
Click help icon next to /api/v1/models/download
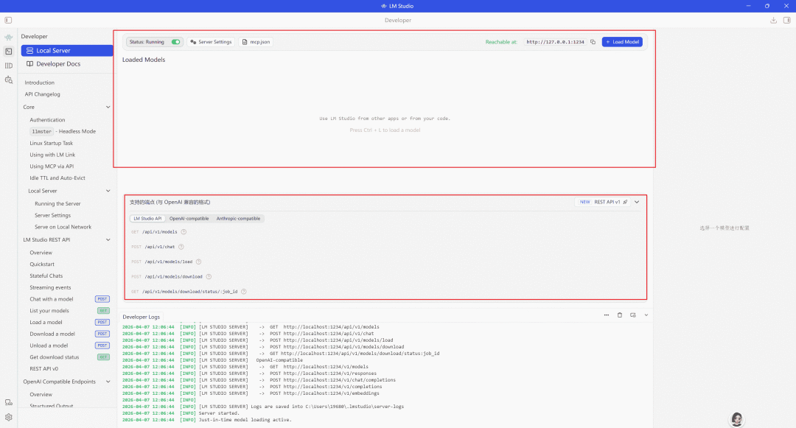pyautogui.click(x=209, y=277)
